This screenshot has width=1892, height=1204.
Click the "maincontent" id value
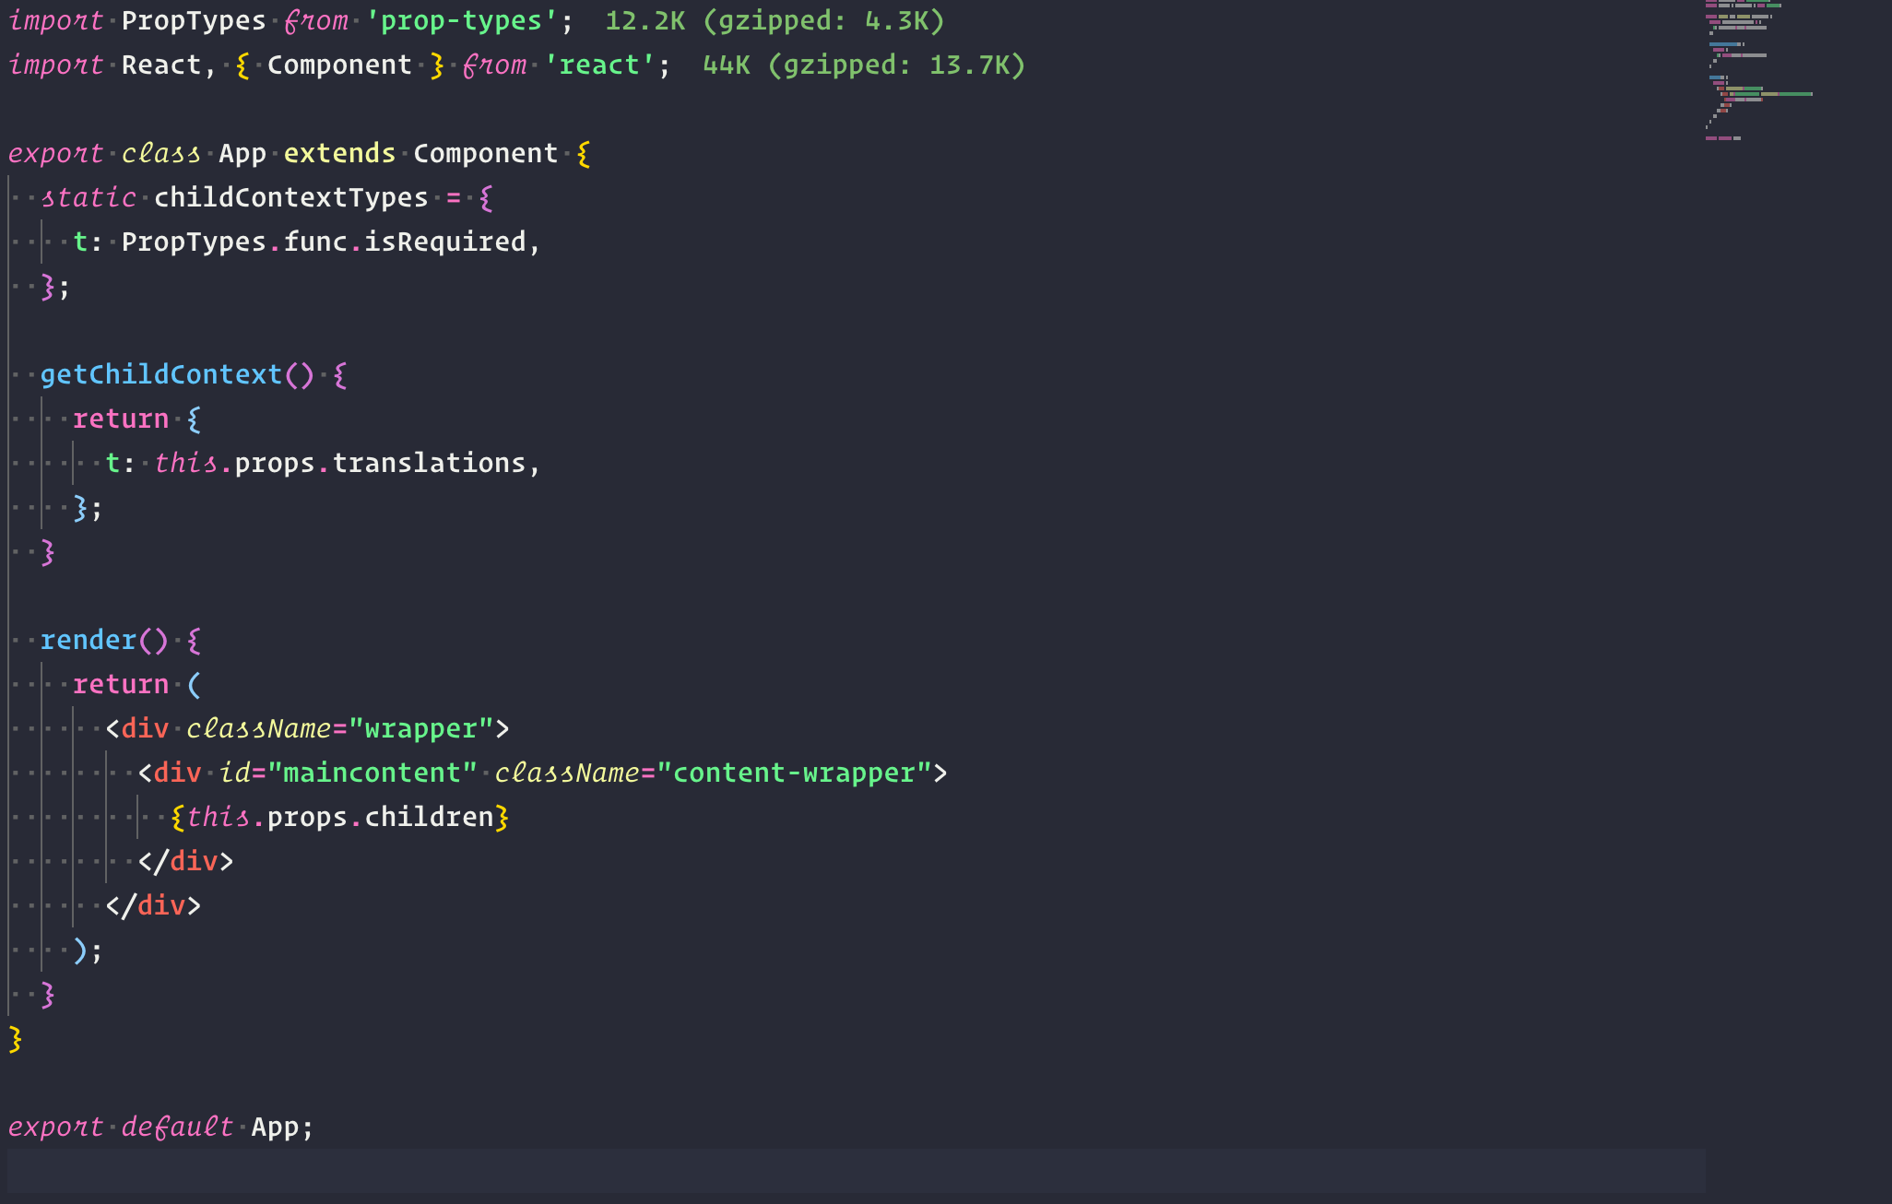point(372,773)
